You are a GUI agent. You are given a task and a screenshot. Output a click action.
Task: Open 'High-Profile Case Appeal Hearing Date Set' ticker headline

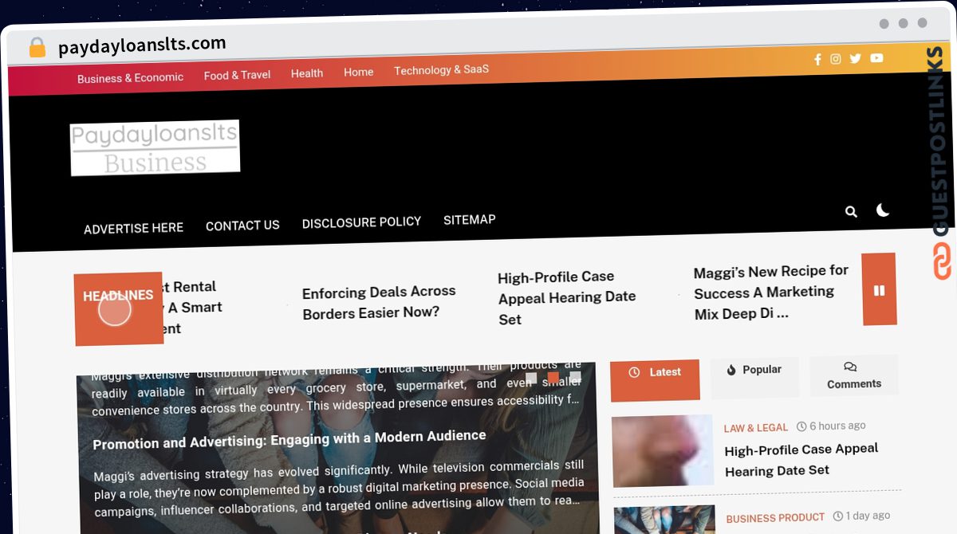(x=567, y=298)
